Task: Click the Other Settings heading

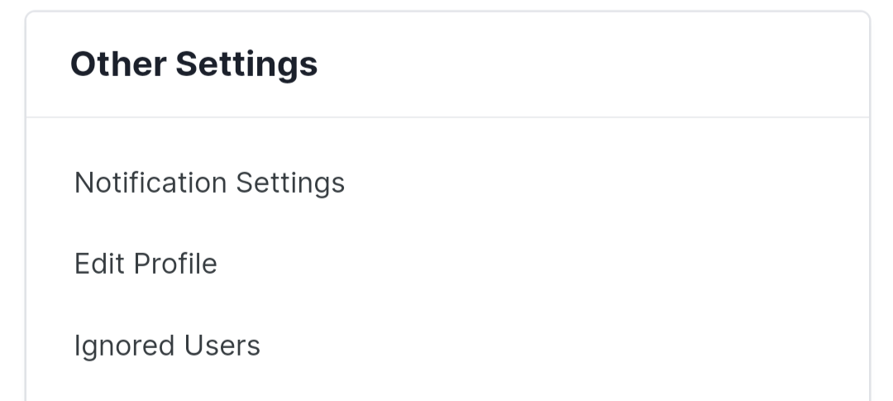Action: point(193,64)
